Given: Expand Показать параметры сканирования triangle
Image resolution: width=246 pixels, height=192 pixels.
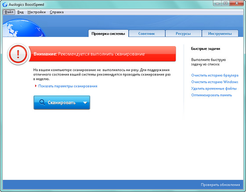Looking at the screenshot, I should (36, 86).
